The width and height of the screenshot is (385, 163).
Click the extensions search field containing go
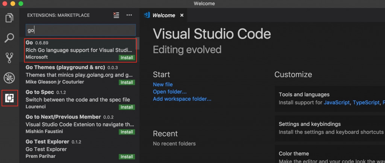(x=80, y=30)
